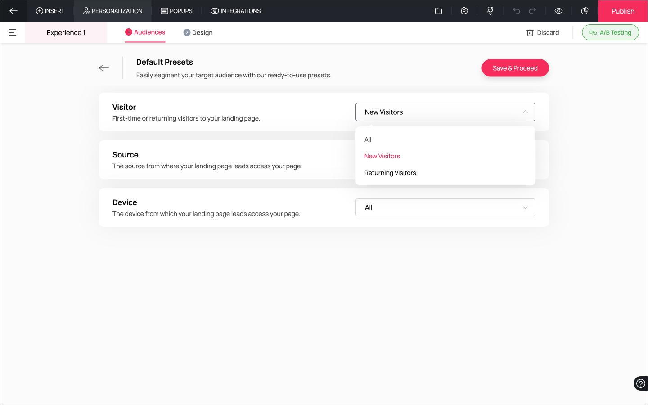
Task: Click Save & Proceed button
Action: click(x=515, y=68)
